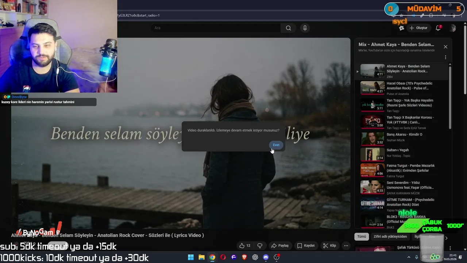Screen dimensions: 467x263
Task: Close the Mix playlist panel
Action: [445, 47]
